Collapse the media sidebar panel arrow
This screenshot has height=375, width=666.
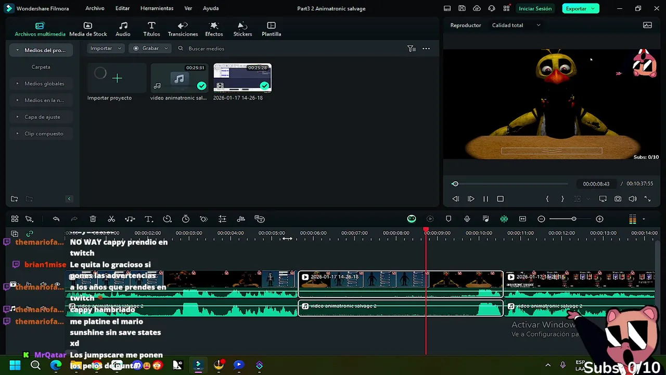(x=69, y=199)
